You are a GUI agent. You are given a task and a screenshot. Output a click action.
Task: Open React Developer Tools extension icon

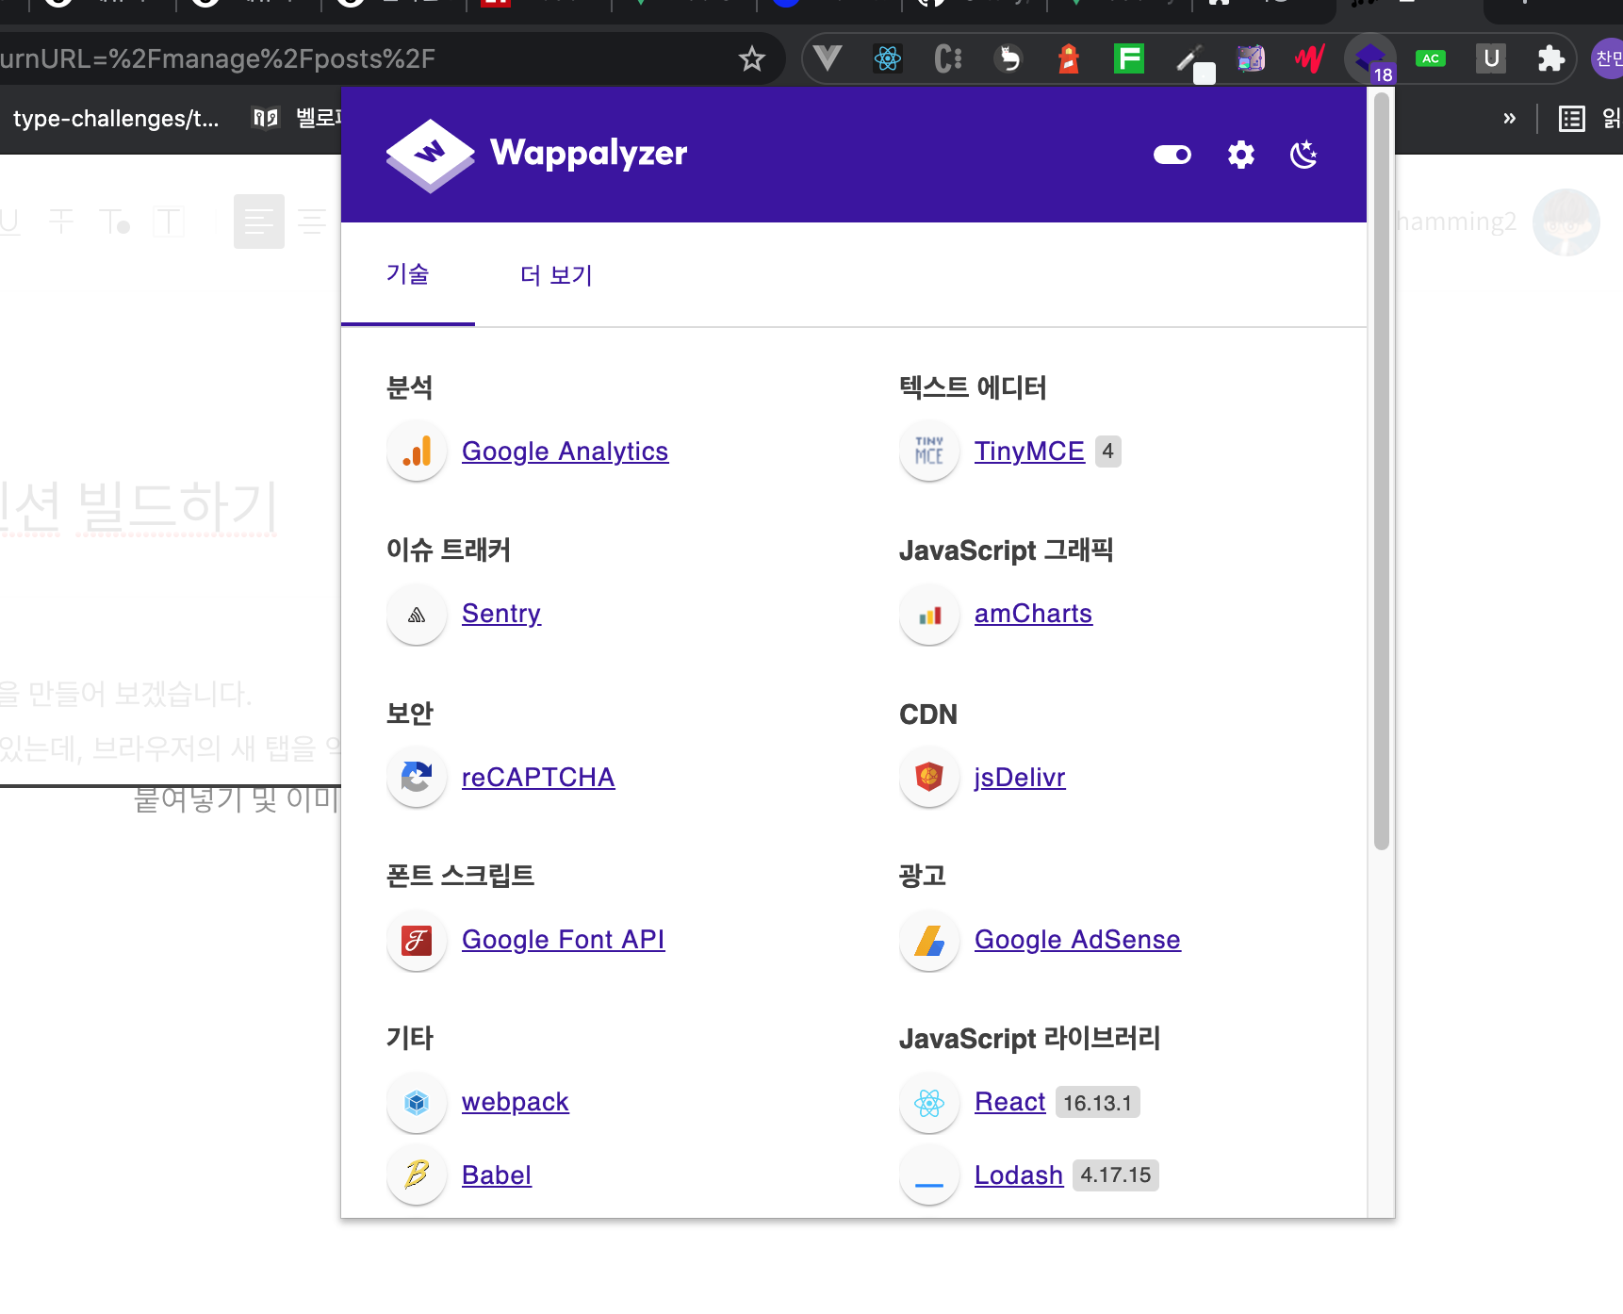click(x=888, y=58)
